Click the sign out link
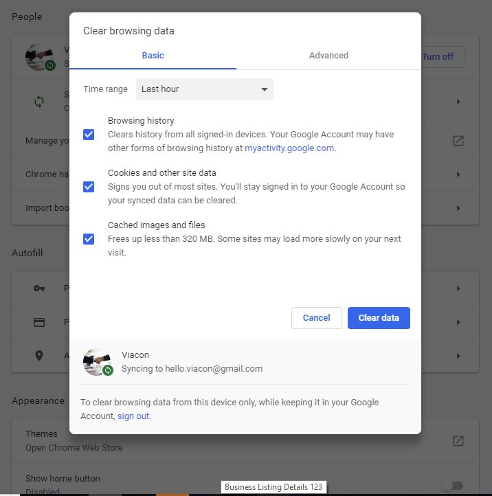 pos(133,416)
